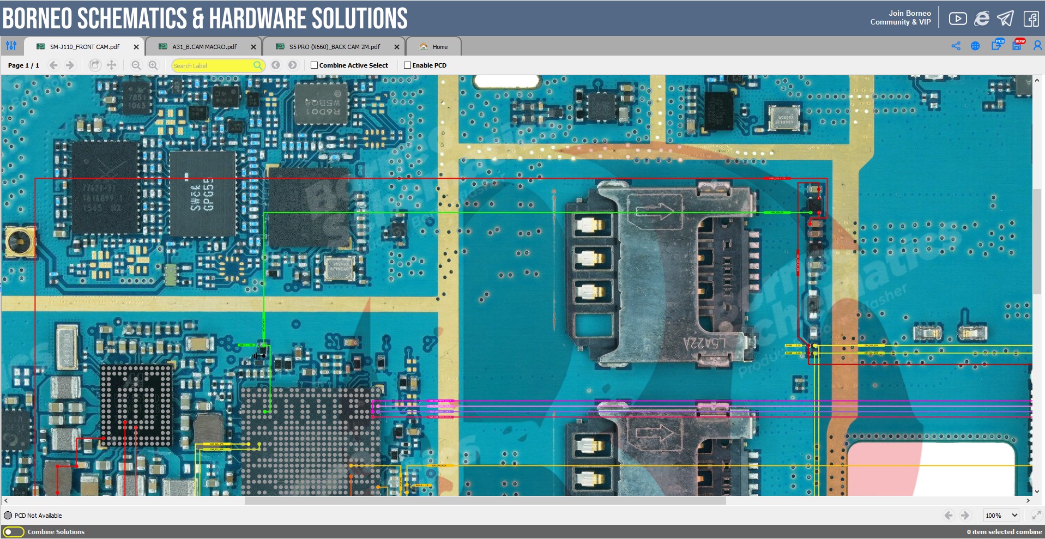Switch to S5 PRO (X660)_BACK CAM 2M.pdf tab

pos(334,47)
